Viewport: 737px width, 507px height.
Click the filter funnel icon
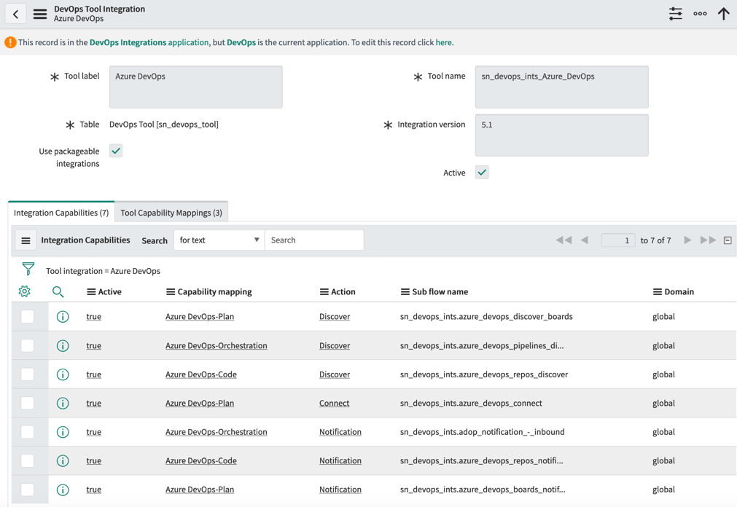coord(28,269)
